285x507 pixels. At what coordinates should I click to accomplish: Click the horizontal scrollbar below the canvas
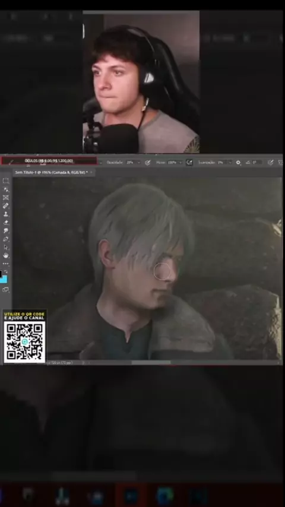coord(151,363)
